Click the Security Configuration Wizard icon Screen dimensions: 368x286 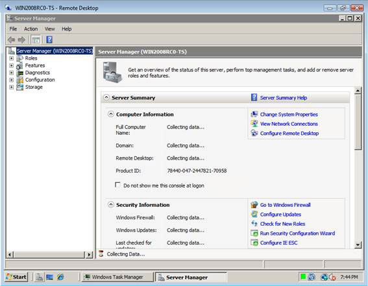tap(254, 233)
